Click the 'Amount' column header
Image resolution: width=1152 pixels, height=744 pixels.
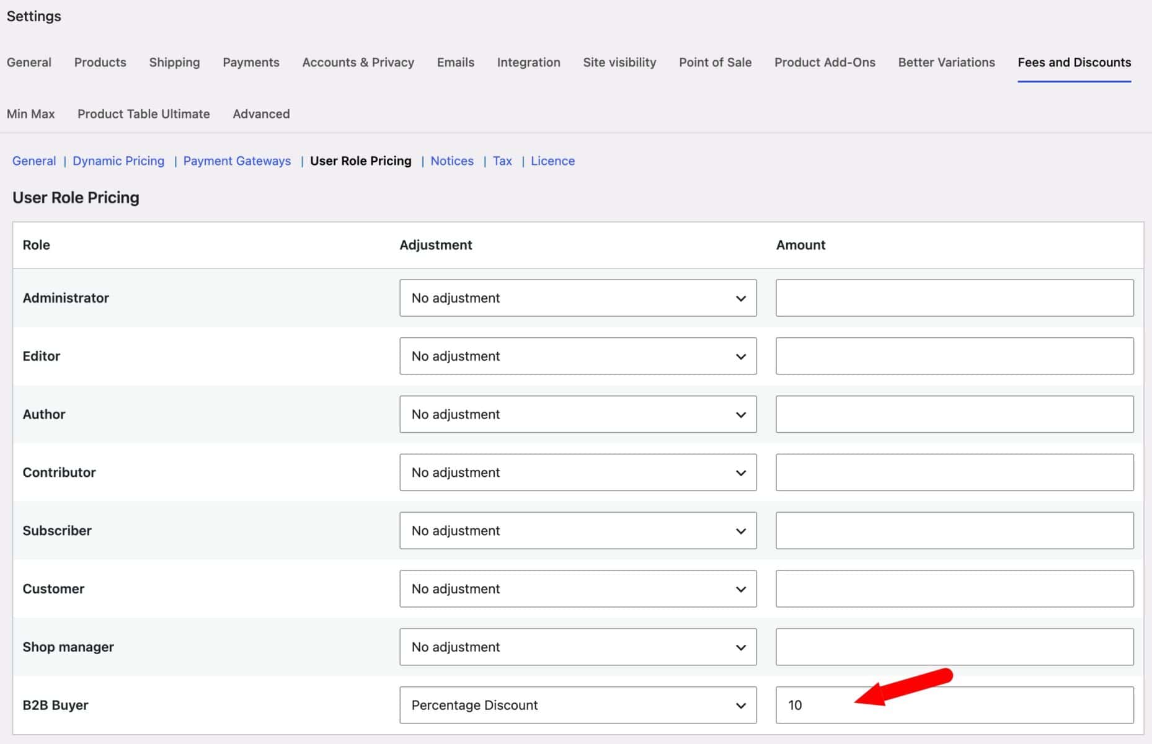(800, 246)
